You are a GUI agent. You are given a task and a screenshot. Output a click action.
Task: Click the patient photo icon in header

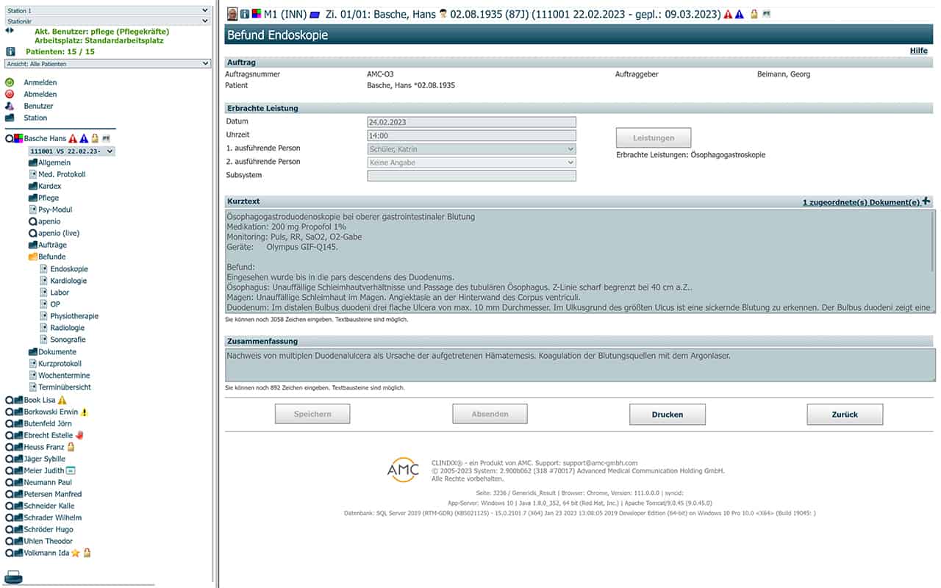pos(232,14)
